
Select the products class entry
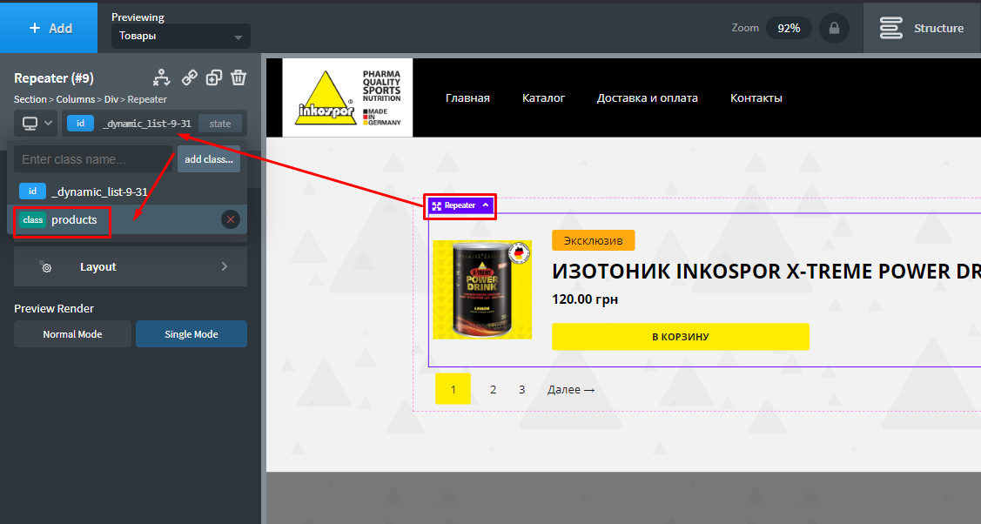pos(127,219)
